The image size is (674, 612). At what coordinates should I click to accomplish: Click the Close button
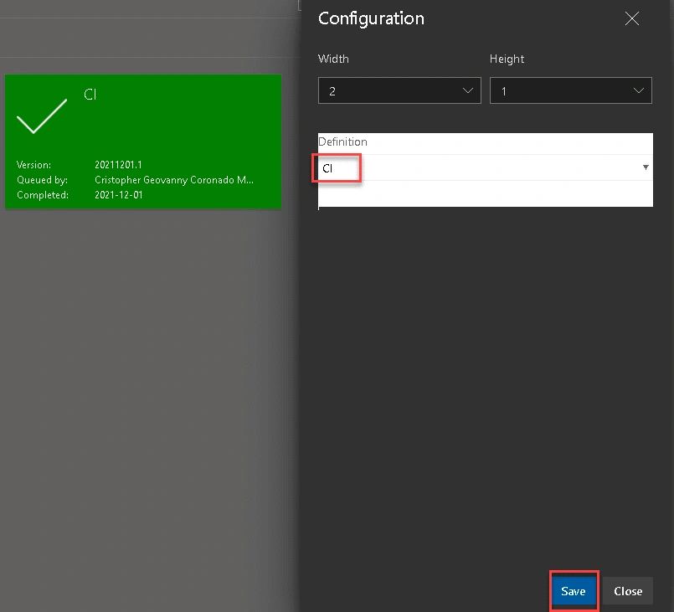pos(628,591)
